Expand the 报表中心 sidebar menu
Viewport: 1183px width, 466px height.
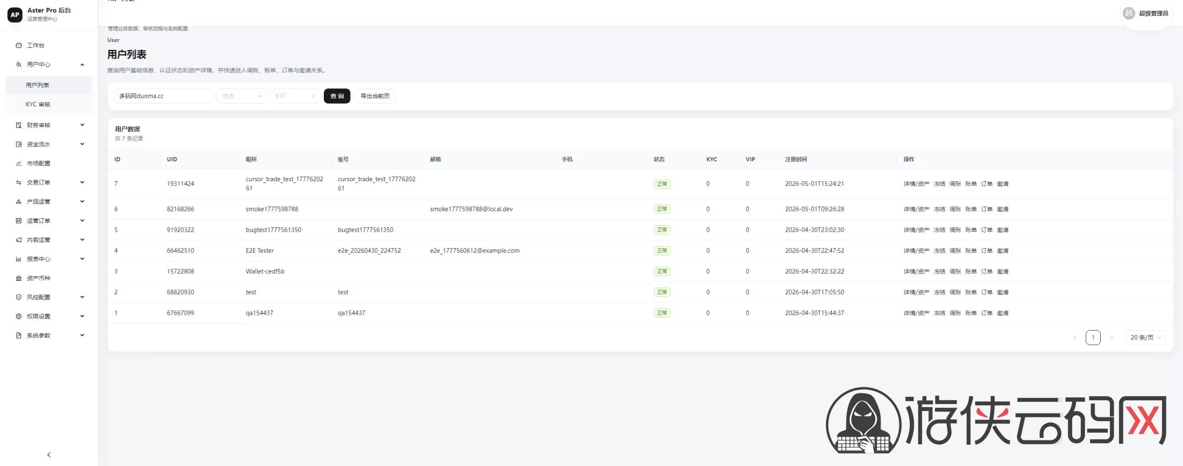pos(49,259)
